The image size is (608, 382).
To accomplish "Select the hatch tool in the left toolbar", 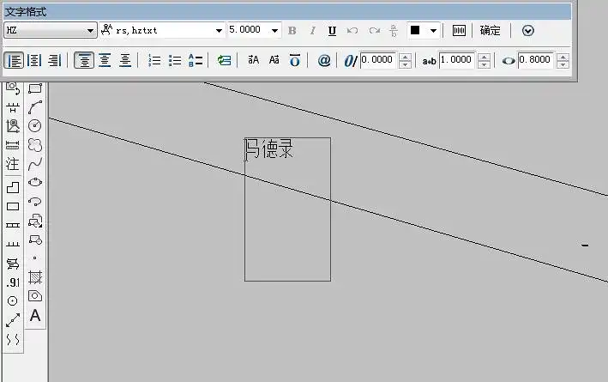I will [x=35, y=277].
